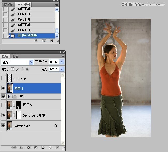Click the 组 2 folder icon
Screen dimensions: 168x152
(14, 97)
